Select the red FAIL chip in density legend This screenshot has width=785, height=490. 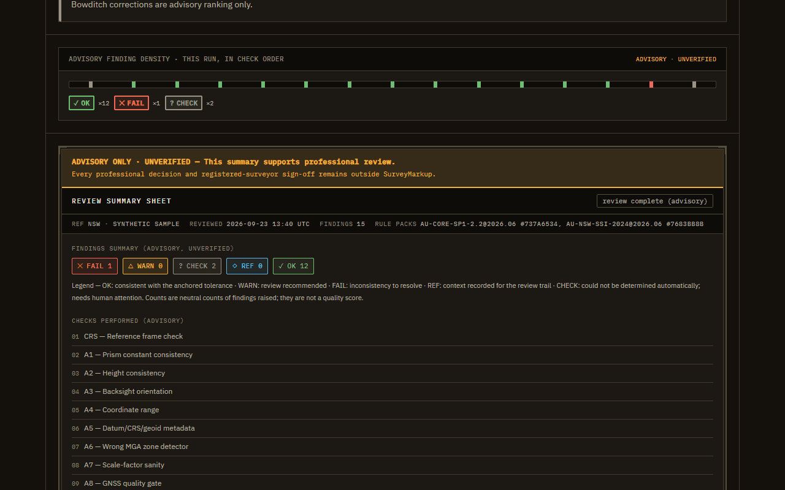point(131,103)
